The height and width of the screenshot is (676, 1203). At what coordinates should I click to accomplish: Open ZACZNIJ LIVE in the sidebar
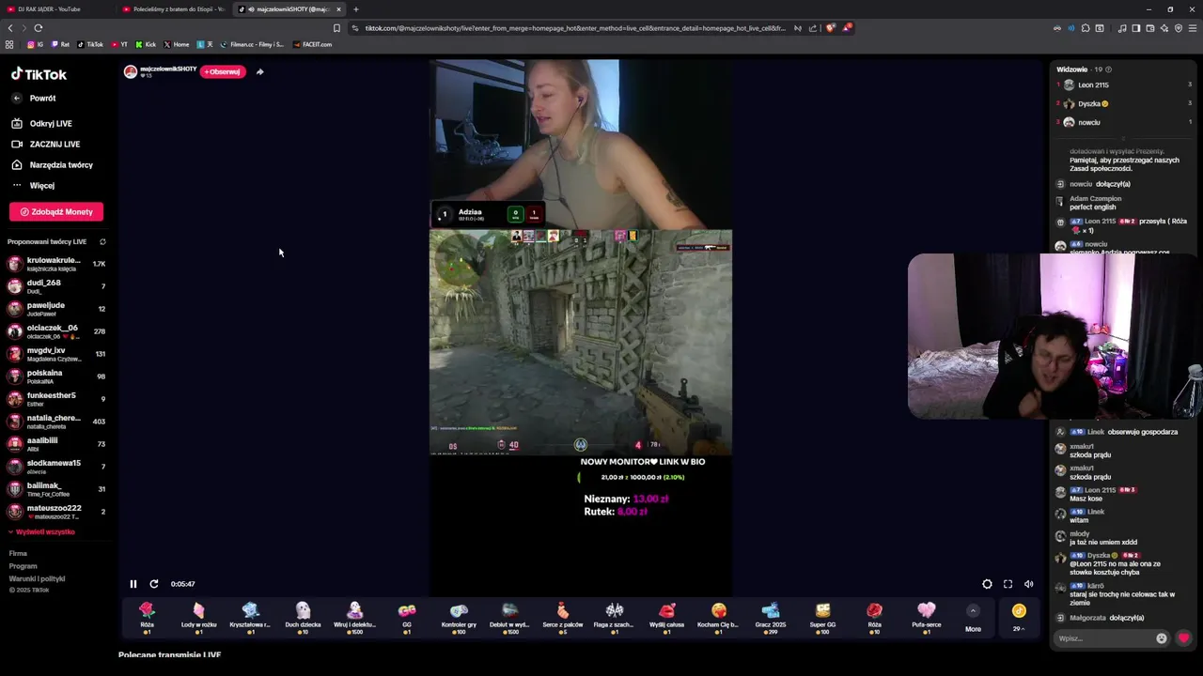pyautogui.click(x=55, y=144)
